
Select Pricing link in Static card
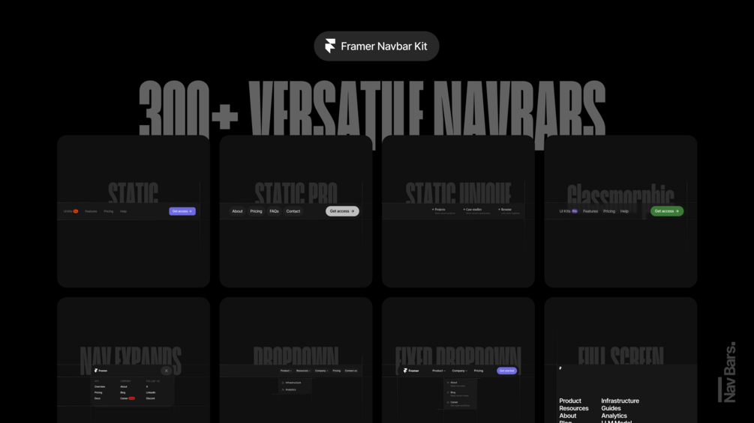coord(109,211)
